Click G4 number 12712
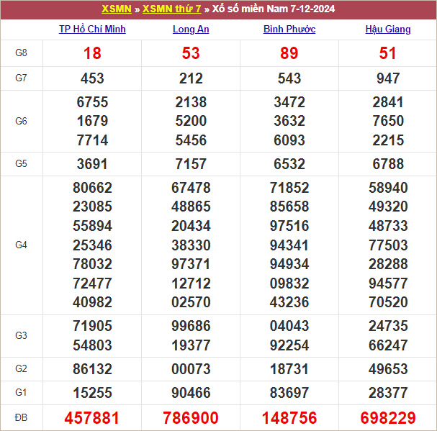Screen dimensions: 437x431 191,283
